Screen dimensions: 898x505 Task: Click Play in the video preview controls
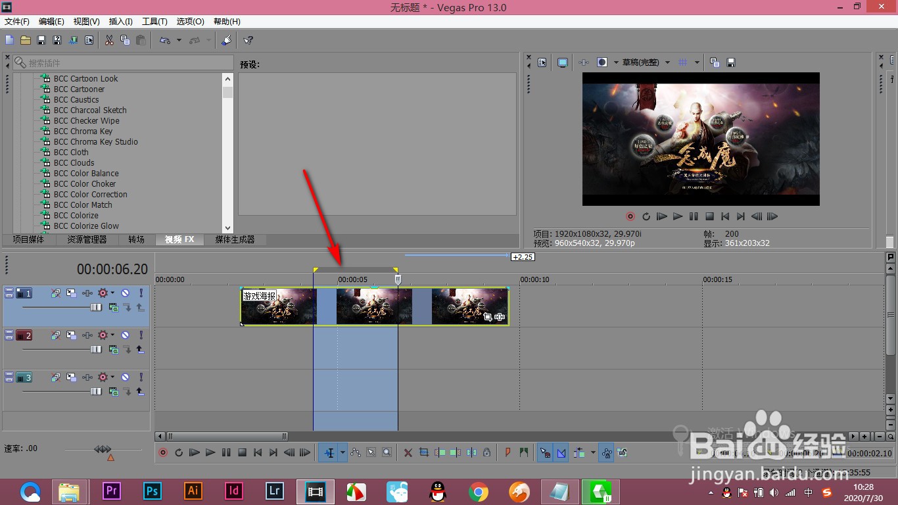coord(678,216)
